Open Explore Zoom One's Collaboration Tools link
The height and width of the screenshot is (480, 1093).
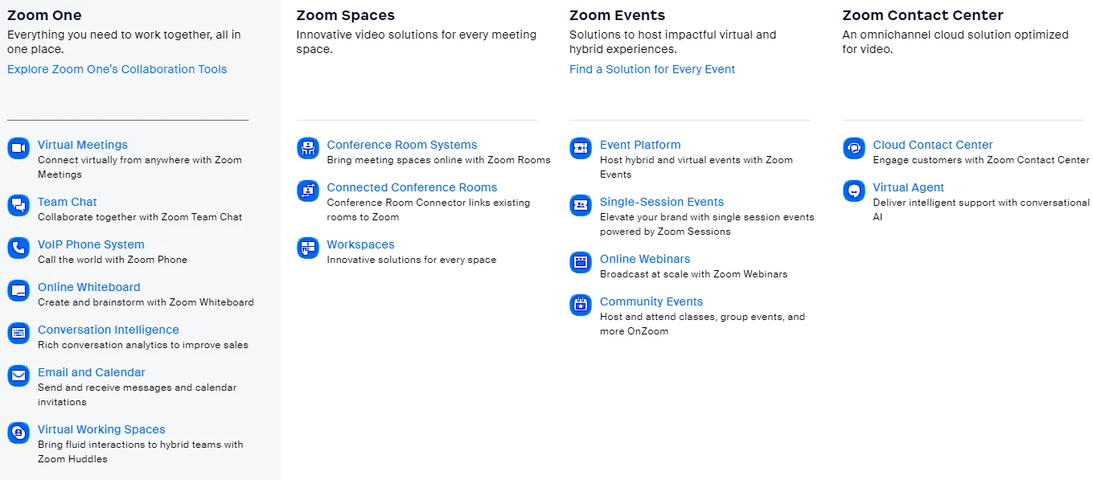pyautogui.click(x=117, y=69)
